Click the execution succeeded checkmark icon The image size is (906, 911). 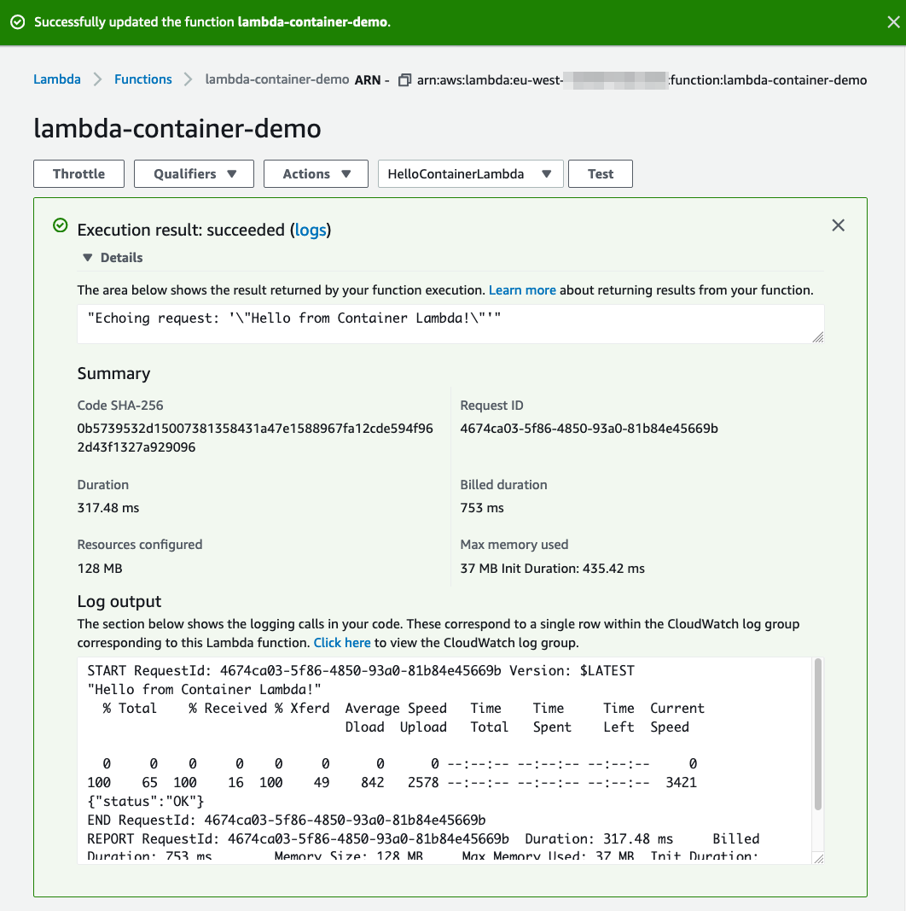click(60, 225)
